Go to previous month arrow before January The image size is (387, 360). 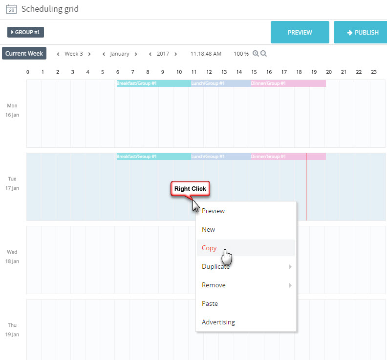tap(104, 54)
